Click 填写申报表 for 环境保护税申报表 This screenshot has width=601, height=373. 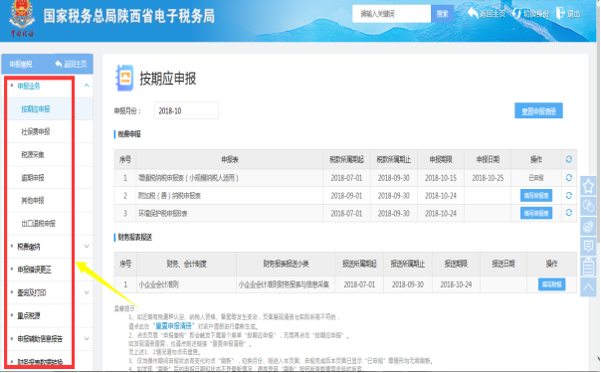pos(536,213)
